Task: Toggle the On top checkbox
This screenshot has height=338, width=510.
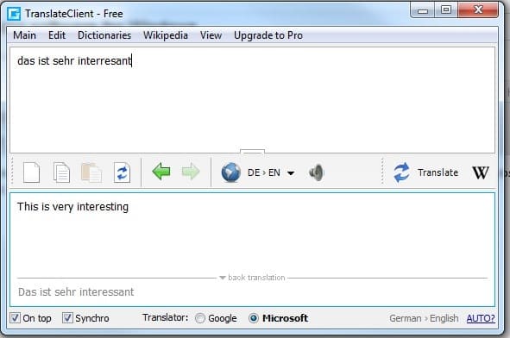Action: tap(15, 317)
